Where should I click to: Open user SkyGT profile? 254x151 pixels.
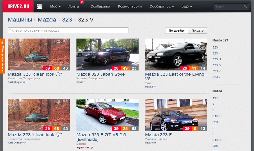click(x=81, y=82)
